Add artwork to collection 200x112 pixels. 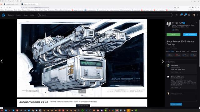point(190,35)
